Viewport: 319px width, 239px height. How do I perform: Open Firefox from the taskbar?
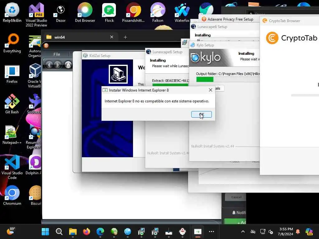[87, 232]
